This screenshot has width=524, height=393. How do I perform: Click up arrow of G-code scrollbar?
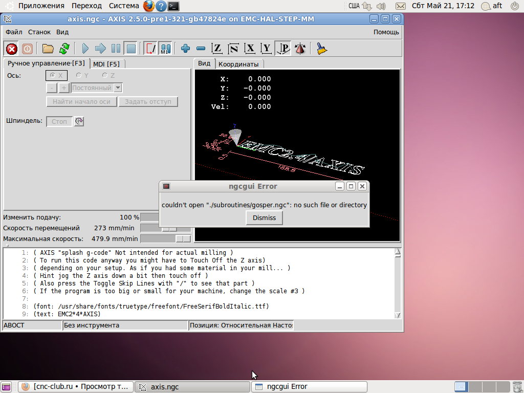(x=398, y=252)
